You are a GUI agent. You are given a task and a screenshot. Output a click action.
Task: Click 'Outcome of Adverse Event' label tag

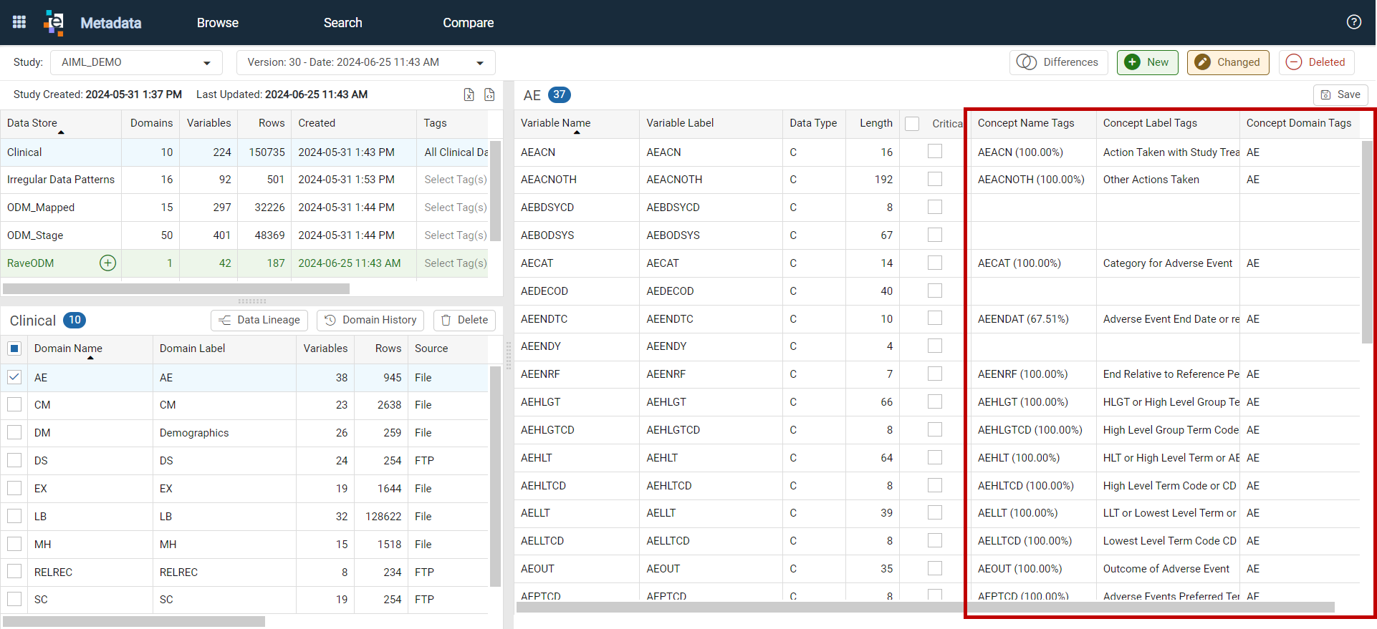click(1166, 569)
